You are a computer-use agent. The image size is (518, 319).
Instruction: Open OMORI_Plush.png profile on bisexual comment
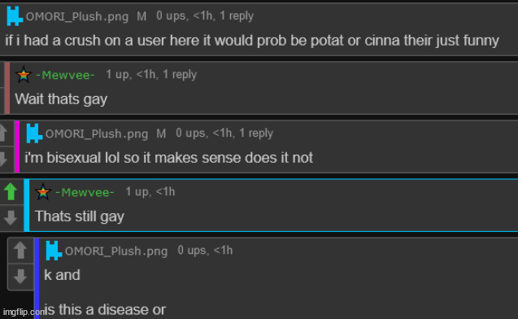(97, 134)
